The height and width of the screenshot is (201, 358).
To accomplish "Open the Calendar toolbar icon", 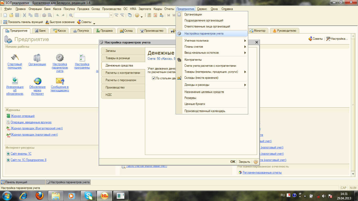I will point(155,15).
